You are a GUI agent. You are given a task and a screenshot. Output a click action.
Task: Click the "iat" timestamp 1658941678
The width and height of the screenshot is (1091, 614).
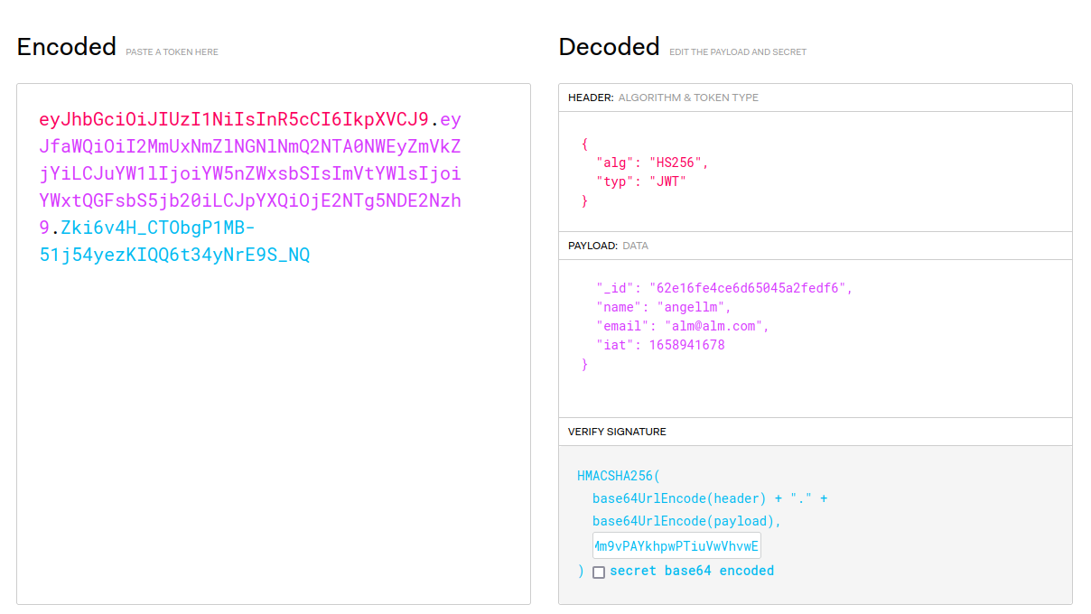pos(686,345)
